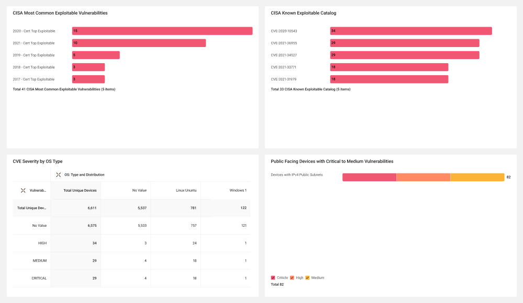523x303 pixels.
Task: Click the Windows 1 column header
Action: pyautogui.click(x=238, y=191)
